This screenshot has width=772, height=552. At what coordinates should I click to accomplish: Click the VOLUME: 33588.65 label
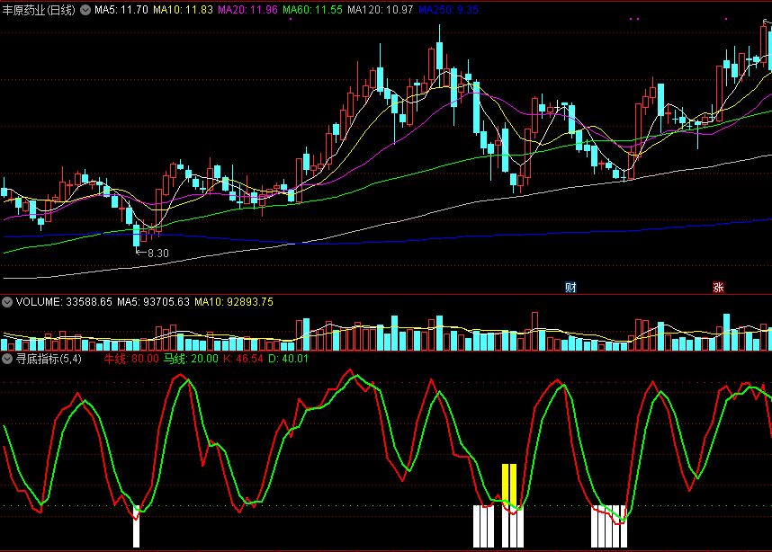64,302
